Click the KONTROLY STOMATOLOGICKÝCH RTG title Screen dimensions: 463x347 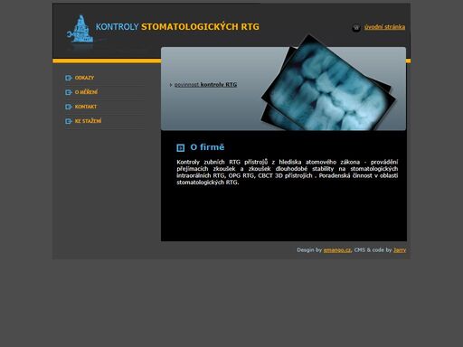tap(177, 27)
